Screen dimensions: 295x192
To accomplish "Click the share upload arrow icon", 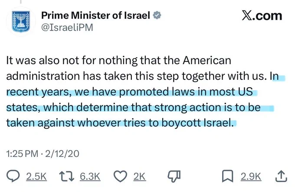I will pos(281,176).
